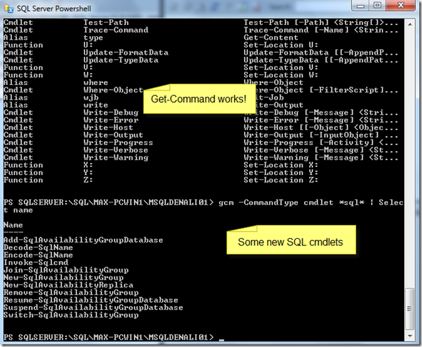Screen dimensions: 422x347
Task: Click the vertical scrollbar thumb
Action: coord(409,309)
